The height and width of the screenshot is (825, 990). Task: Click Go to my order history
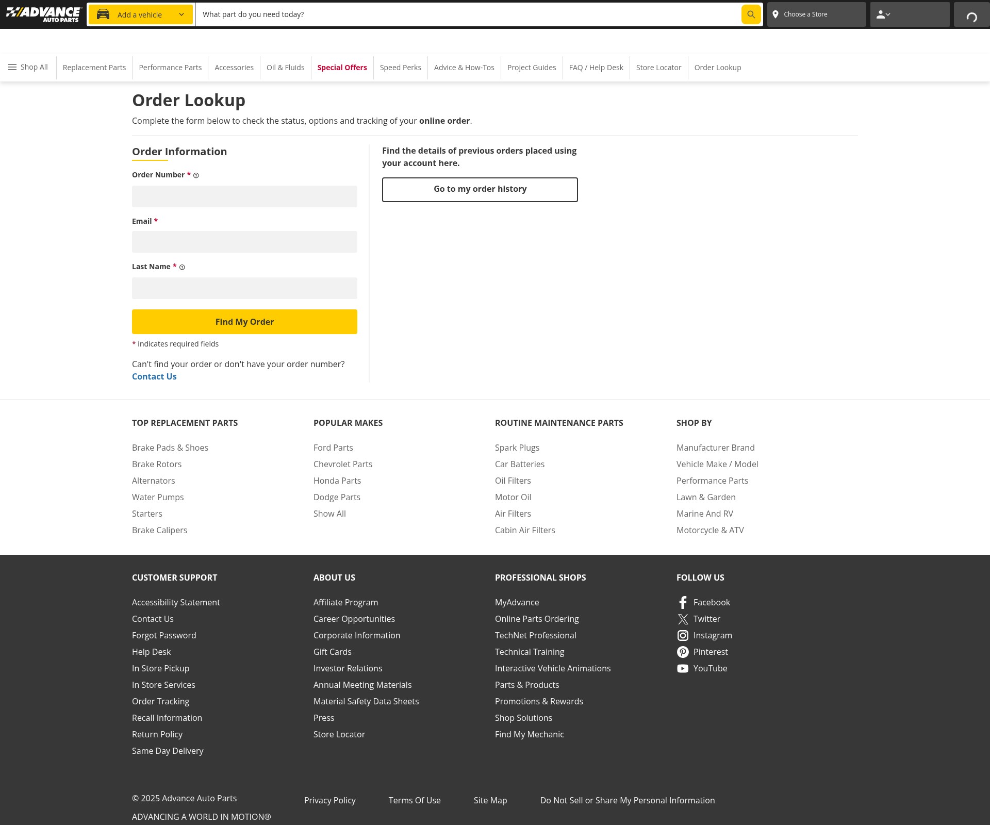(480, 189)
